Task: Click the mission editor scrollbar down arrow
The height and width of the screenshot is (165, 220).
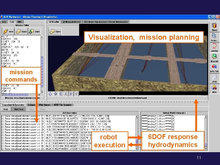Action: pyautogui.click(x=42, y=92)
